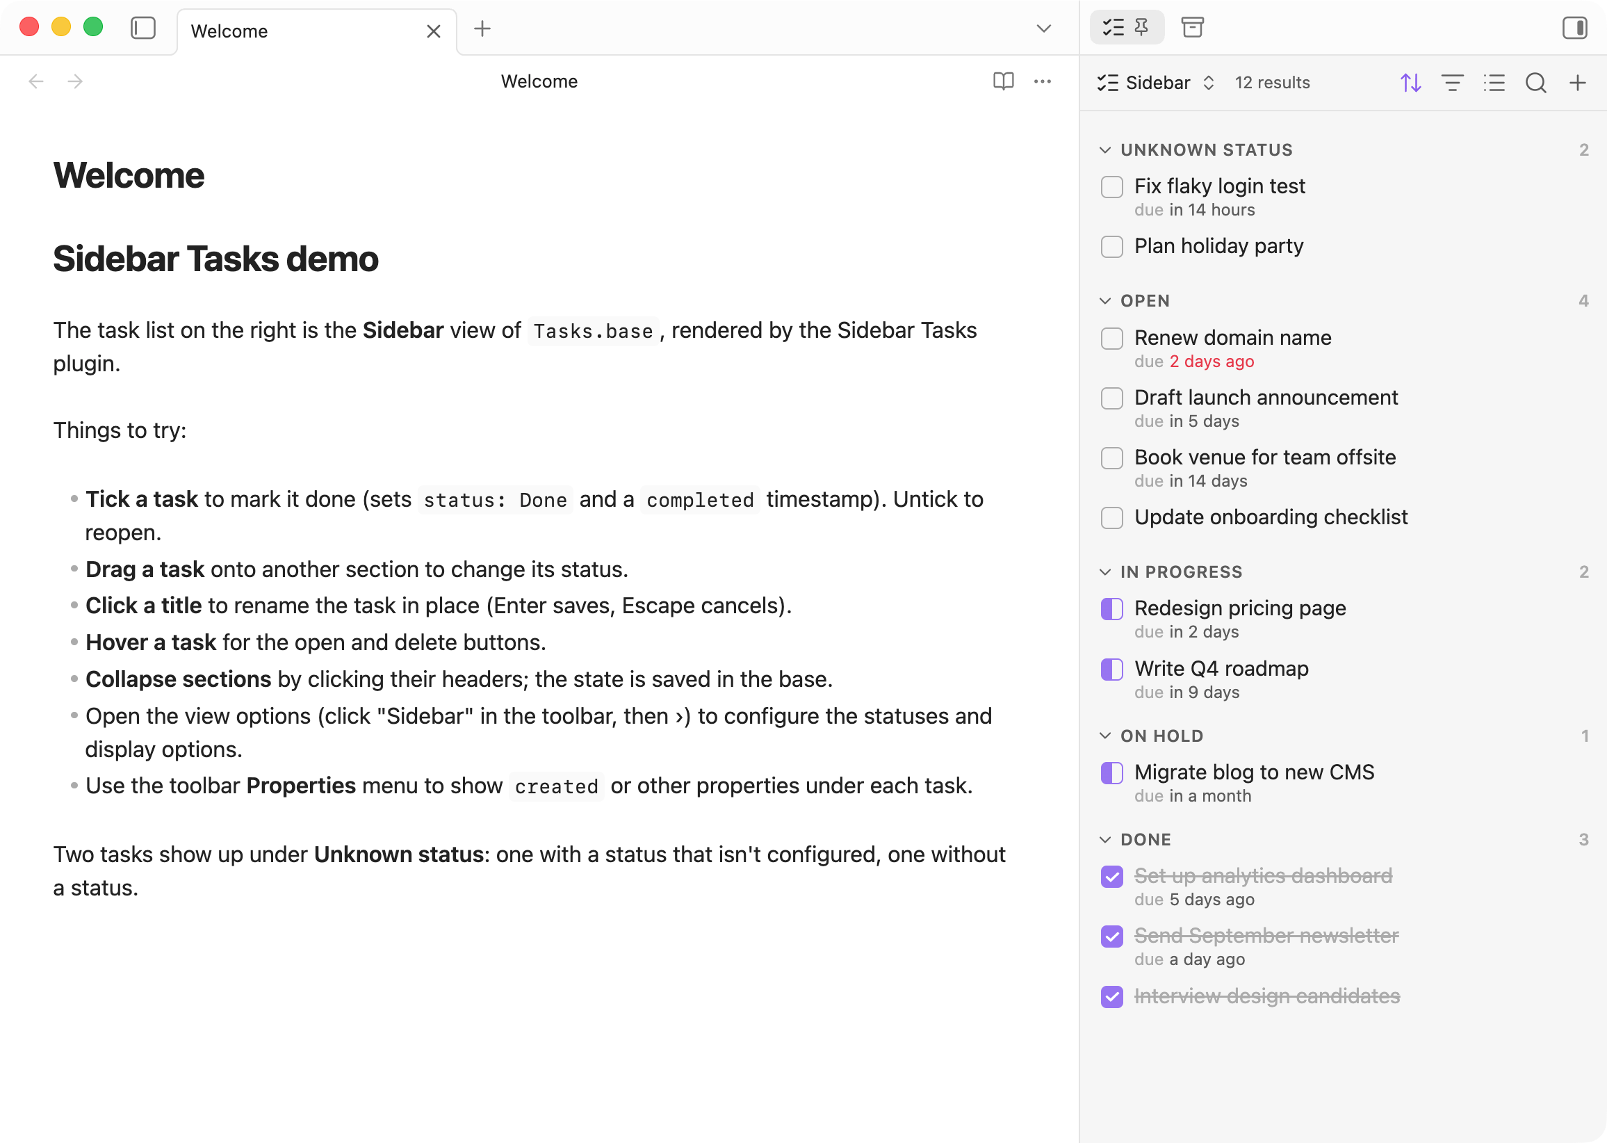Toggle the right sidebar icon
1607x1143 pixels.
[1574, 28]
